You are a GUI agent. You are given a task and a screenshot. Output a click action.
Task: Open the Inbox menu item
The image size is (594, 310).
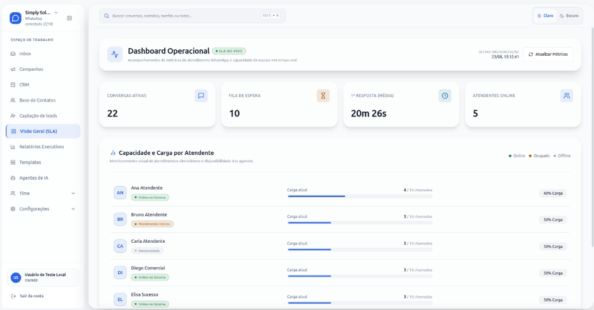[x=43, y=54]
